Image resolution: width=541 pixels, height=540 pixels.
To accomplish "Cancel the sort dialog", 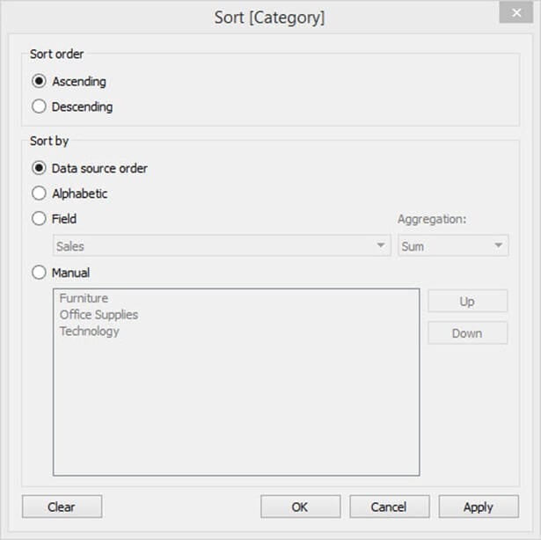I will 389,507.
